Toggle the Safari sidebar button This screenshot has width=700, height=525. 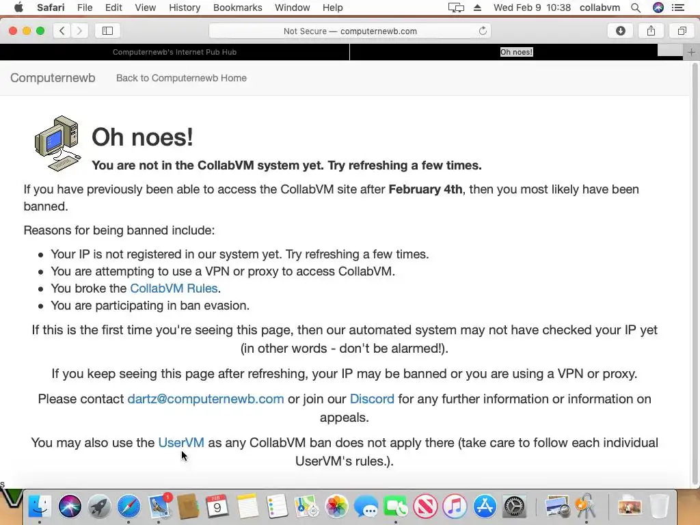(x=107, y=31)
